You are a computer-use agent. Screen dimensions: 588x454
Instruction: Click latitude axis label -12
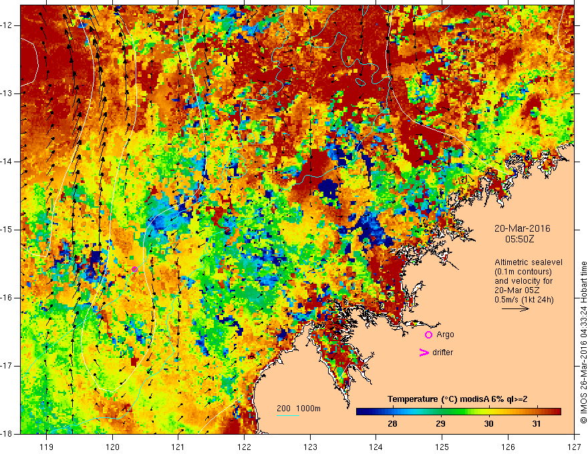click(7, 25)
